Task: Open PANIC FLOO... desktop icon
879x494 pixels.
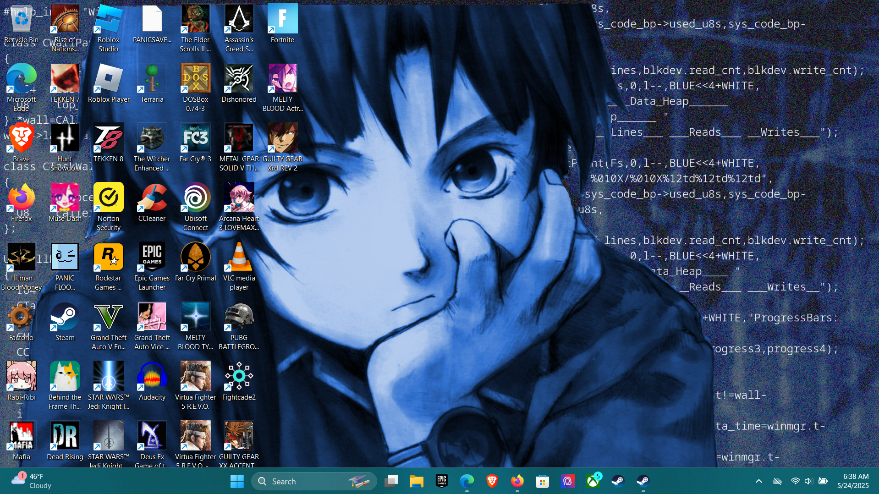Action: (65, 267)
